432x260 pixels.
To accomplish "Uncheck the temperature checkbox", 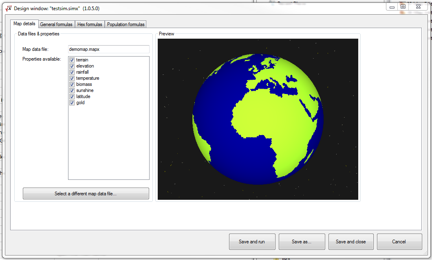I will point(72,78).
